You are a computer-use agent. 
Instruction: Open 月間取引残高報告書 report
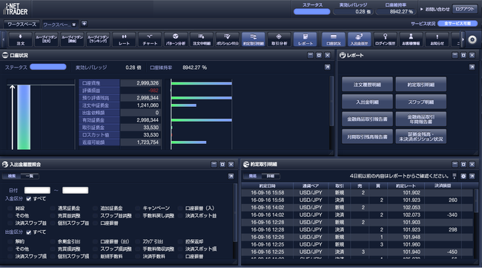(367, 137)
